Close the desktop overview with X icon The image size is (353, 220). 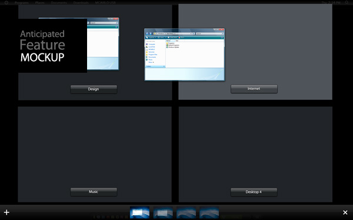345,212
